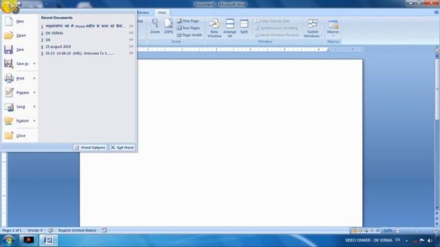This screenshot has height=247, width=440.
Task: Choose New from the Office menu
Action: (x=20, y=21)
